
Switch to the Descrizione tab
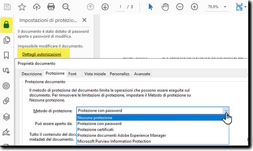32,74
